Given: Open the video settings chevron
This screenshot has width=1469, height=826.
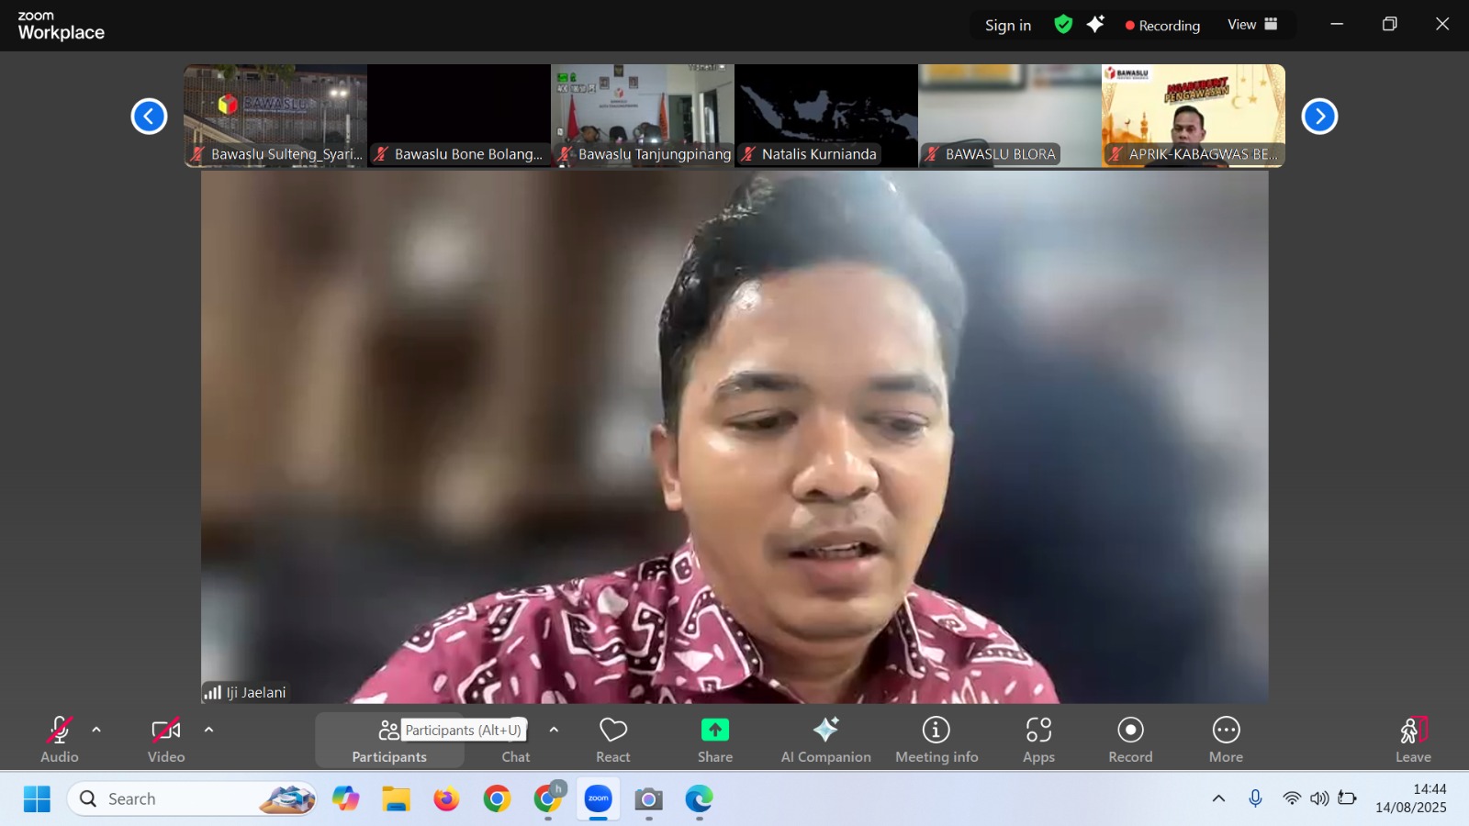Looking at the screenshot, I should (208, 730).
